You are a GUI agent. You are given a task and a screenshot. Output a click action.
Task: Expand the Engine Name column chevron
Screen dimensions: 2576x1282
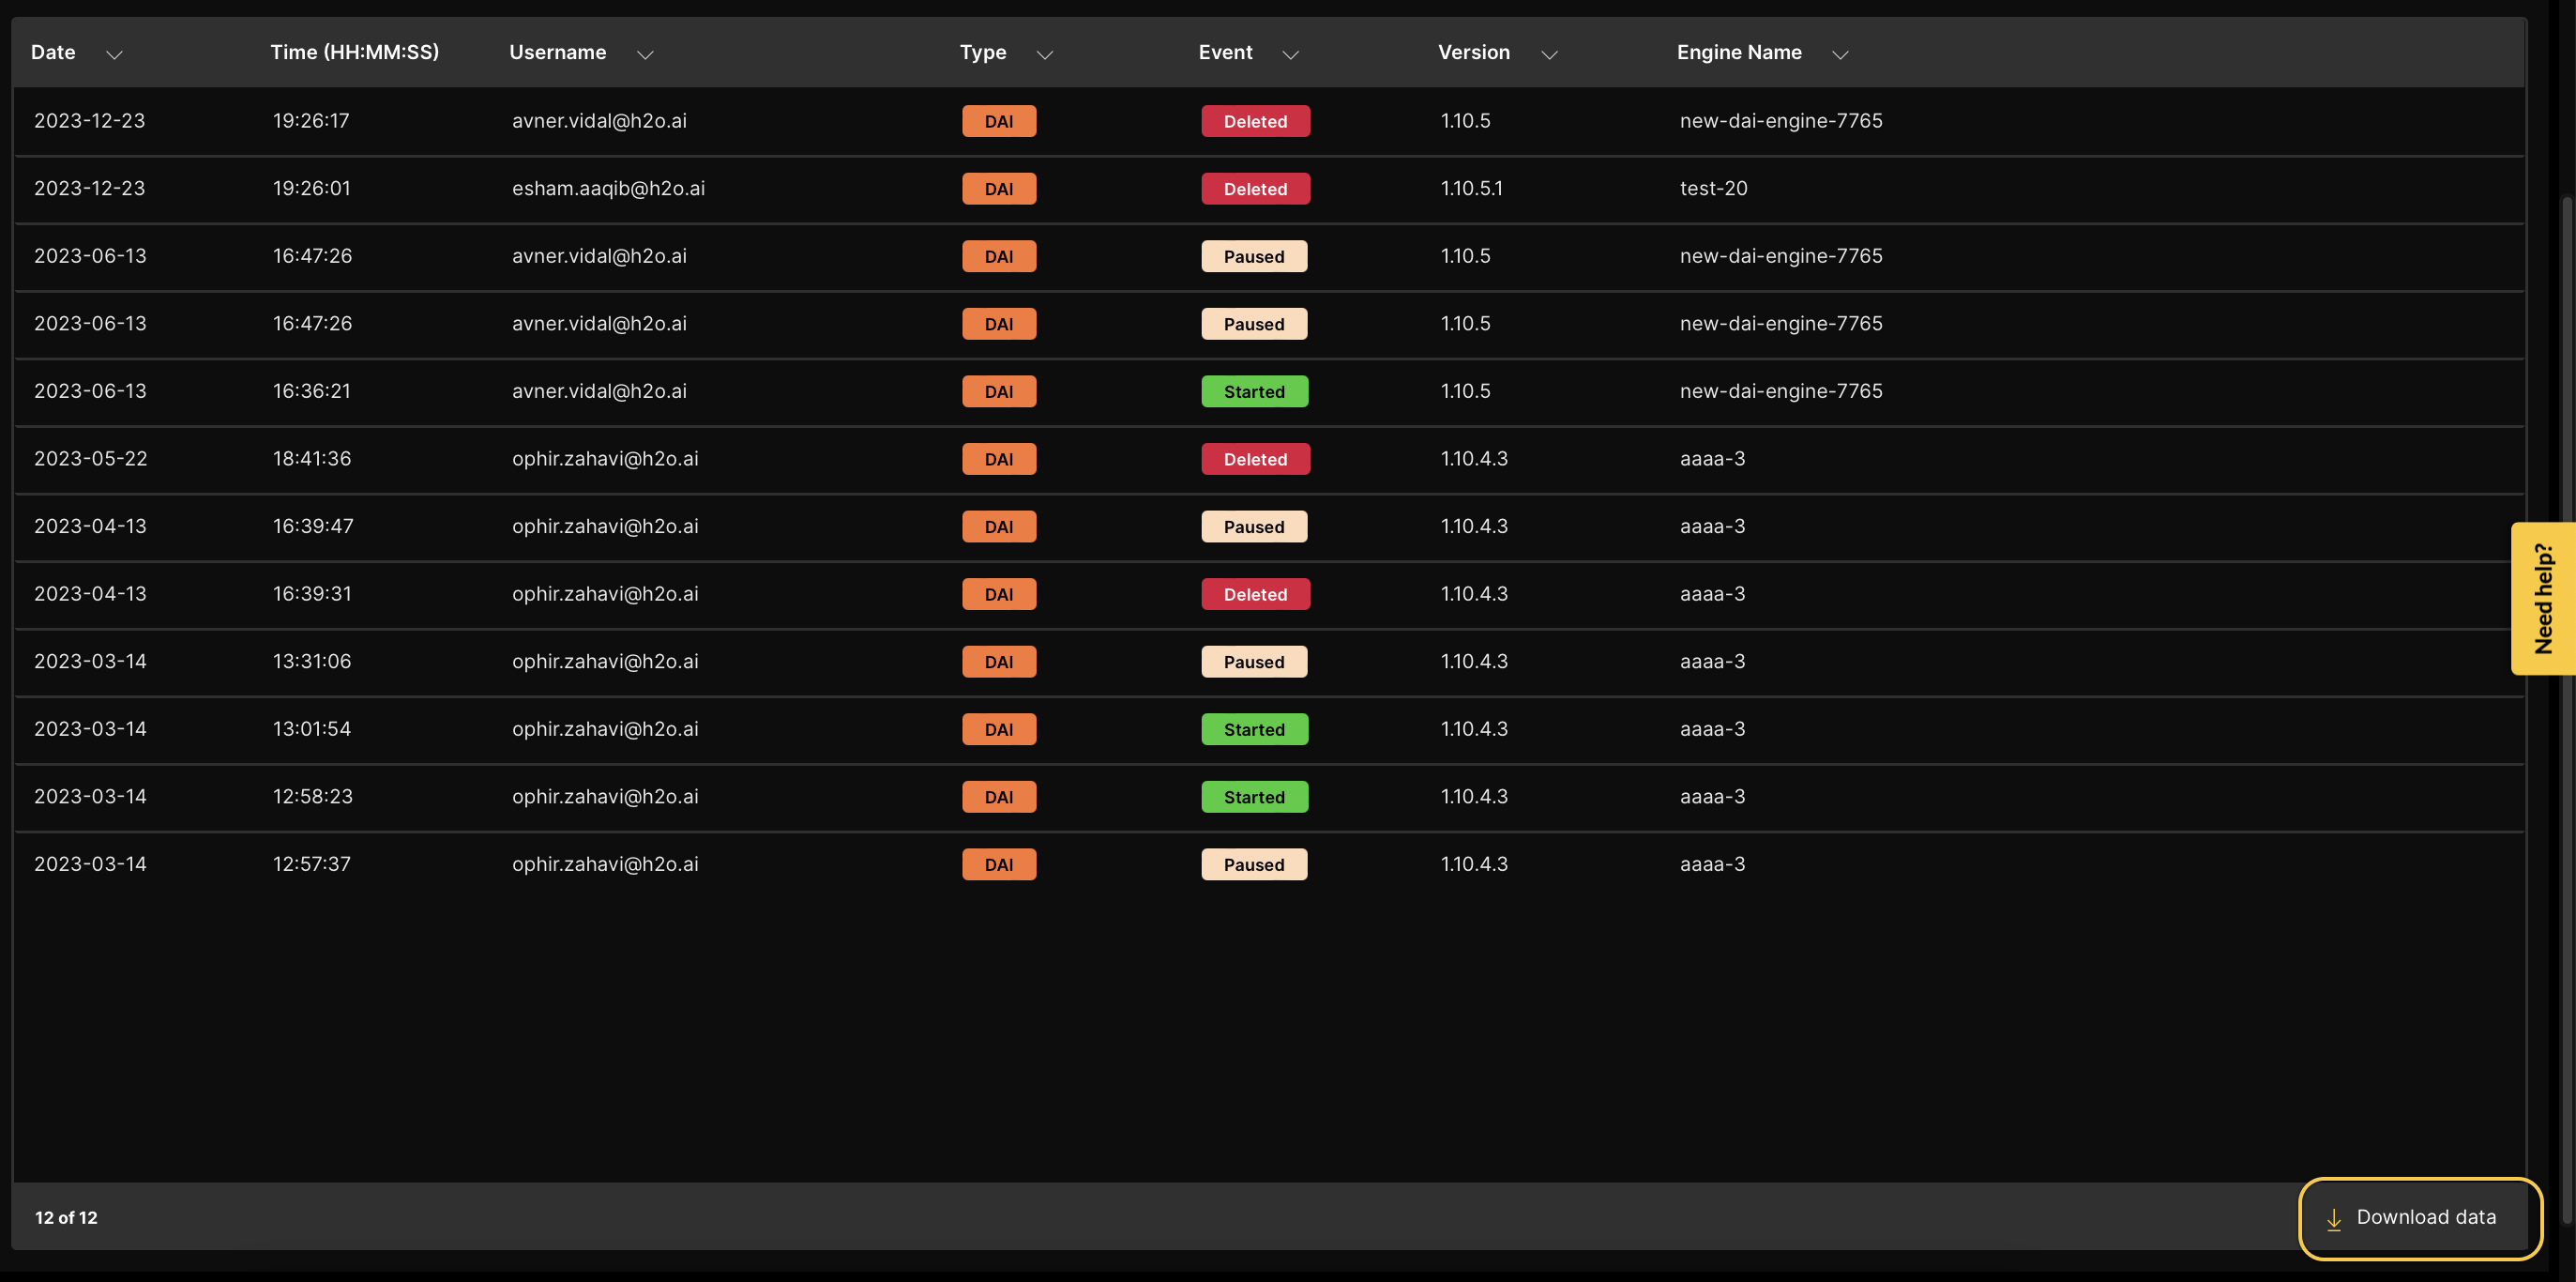click(1840, 55)
